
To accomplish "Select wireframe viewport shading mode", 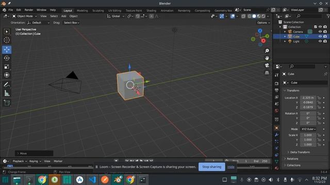I will pos(250,16).
